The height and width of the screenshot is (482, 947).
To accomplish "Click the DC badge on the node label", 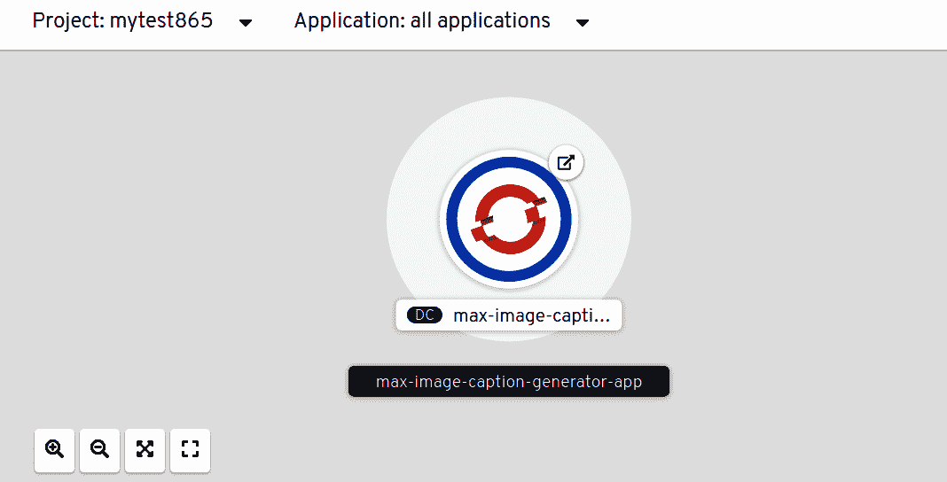I will 425,315.
